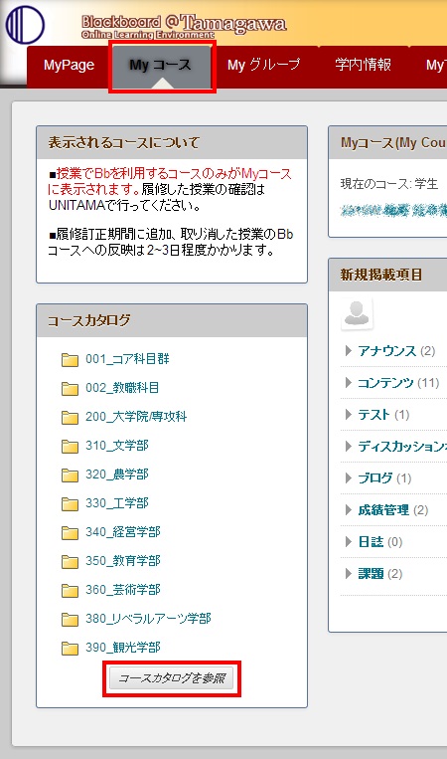Expand the コンテンツ section arrow
447x759 pixels.
348,383
